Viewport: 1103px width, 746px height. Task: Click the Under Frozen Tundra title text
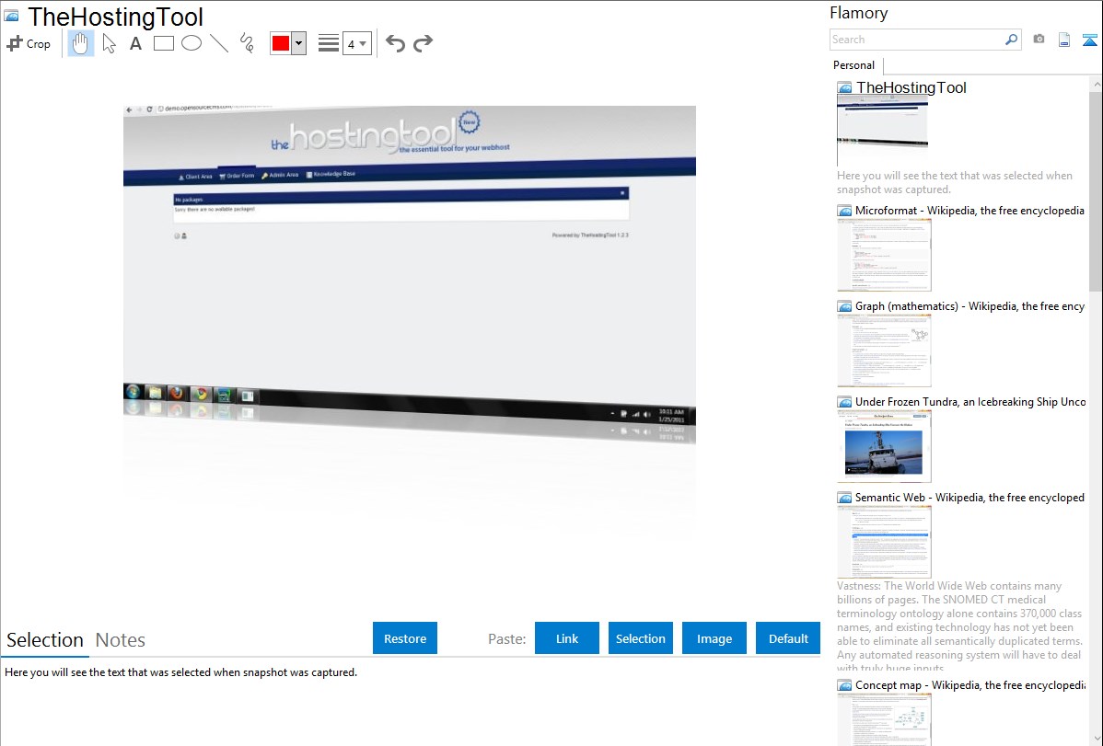coord(970,401)
